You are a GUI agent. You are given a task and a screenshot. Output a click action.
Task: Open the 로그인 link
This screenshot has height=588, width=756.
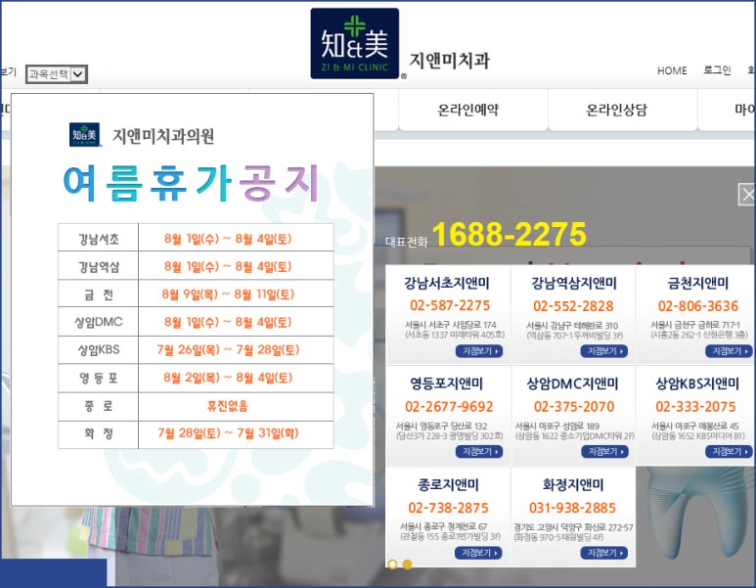tap(717, 70)
